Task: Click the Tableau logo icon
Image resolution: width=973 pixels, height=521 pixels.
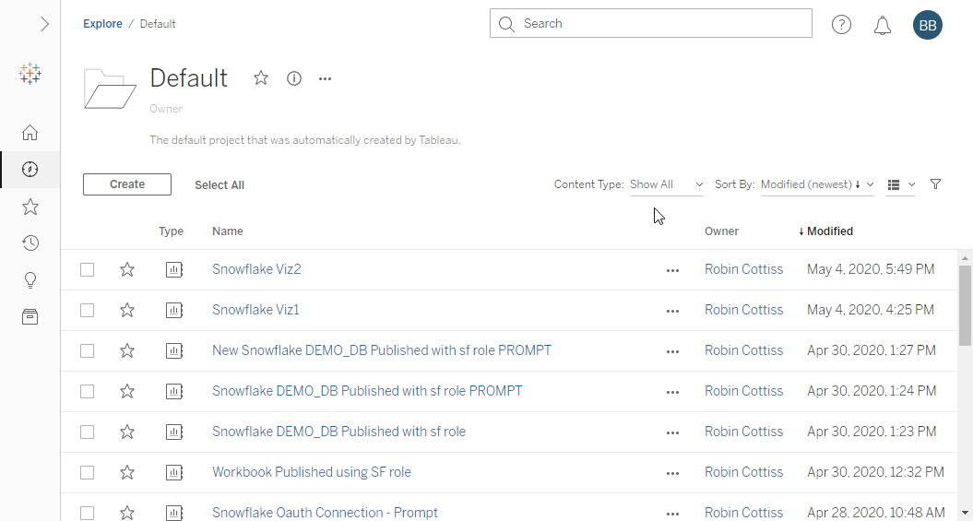Action: click(x=30, y=73)
